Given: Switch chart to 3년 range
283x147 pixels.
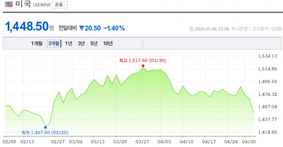Looking at the screenshot, I should [x=81, y=43].
